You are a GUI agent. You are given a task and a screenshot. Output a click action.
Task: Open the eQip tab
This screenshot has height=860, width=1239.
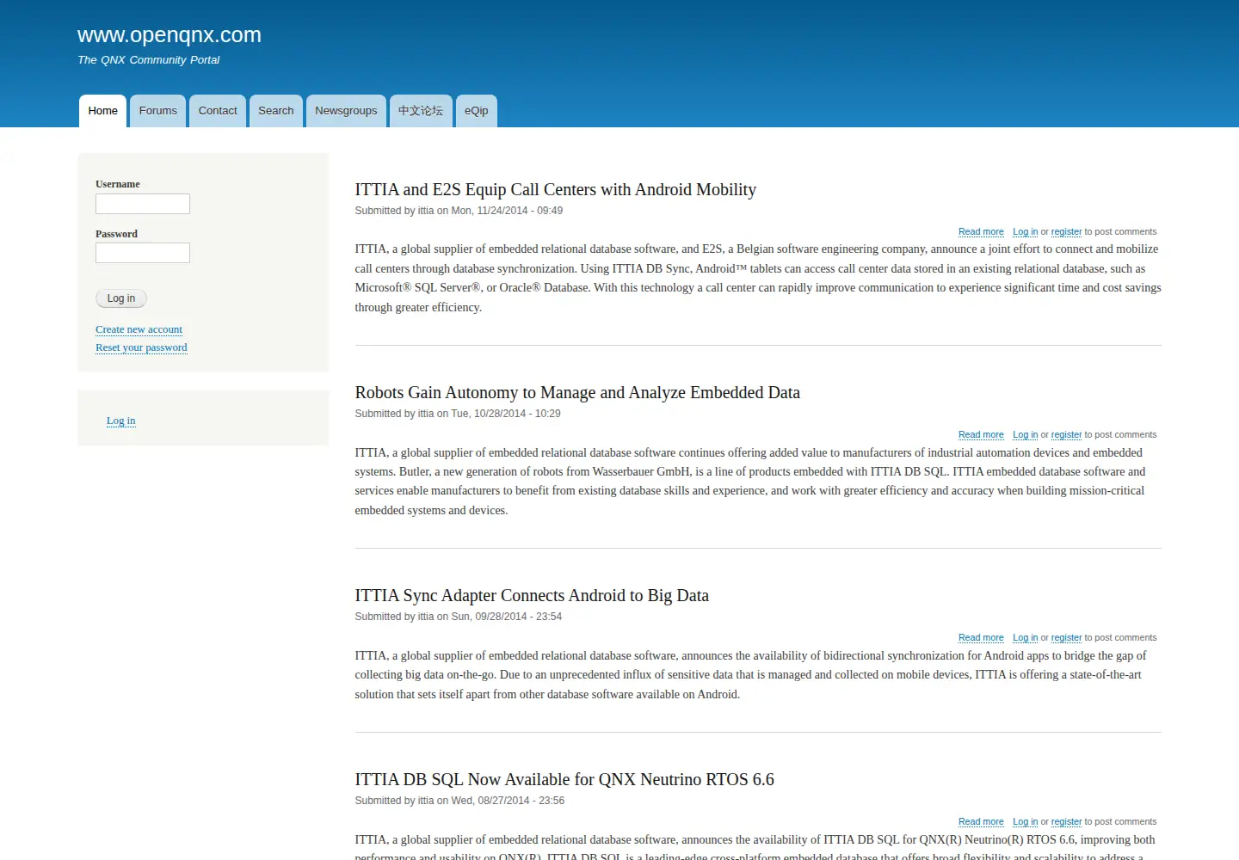coord(476,111)
